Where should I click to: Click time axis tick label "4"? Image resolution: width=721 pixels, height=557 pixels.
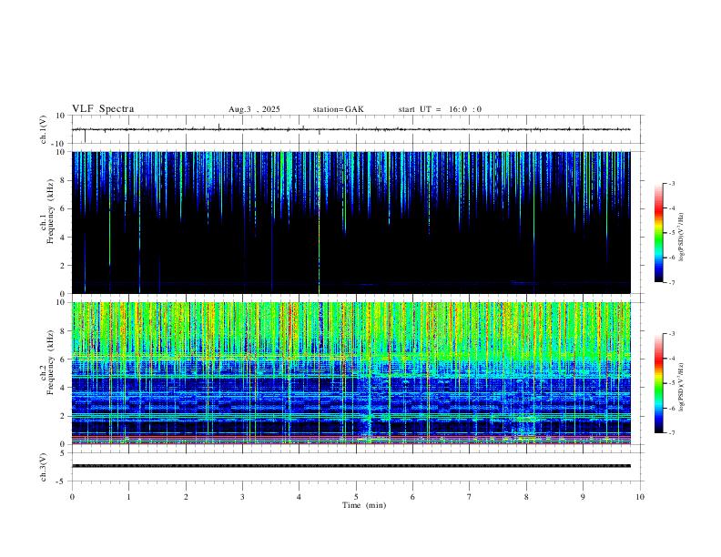click(x=300, y=497)
